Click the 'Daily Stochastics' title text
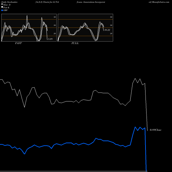 [9, 2]
